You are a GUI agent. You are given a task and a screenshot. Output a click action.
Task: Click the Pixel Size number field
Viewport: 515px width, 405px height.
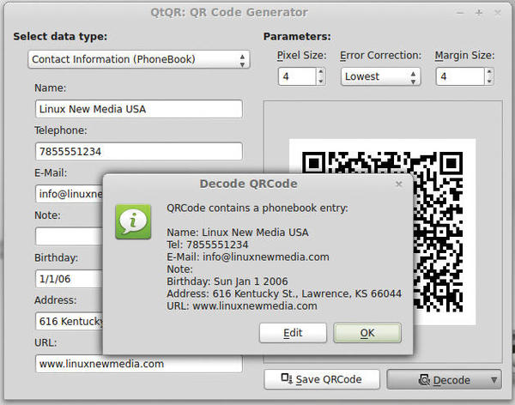(296, 76)
